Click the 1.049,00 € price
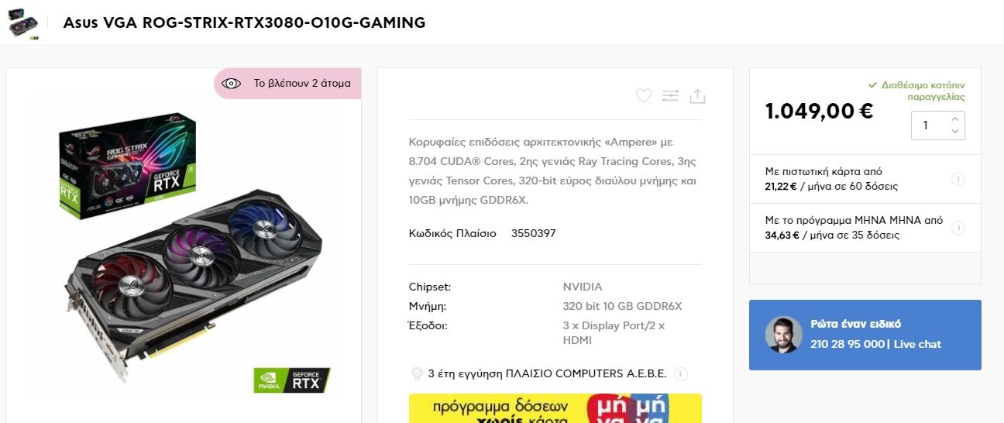 pyautogui.click(x=819, y=112)
